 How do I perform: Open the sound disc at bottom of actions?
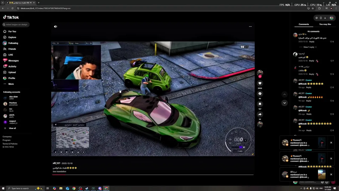[x=260, y=124]
